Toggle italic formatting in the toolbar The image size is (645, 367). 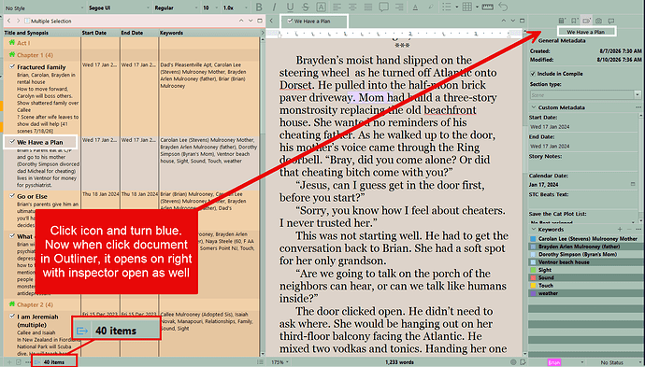click(x=275, y=7)
